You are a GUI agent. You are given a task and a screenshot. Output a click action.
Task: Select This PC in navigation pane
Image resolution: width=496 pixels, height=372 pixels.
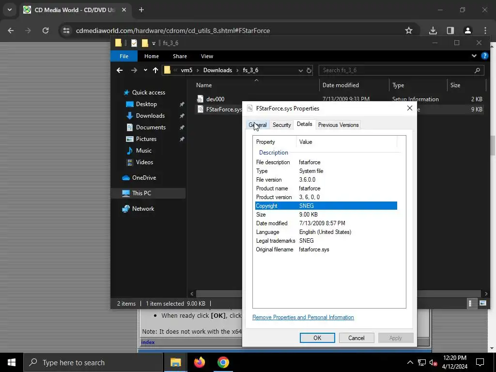click(141, 193)
